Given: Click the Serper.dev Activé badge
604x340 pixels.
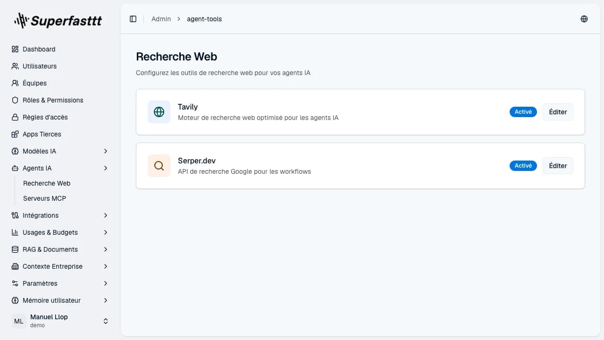Looking at the screenshot, I should click(523, 166).
